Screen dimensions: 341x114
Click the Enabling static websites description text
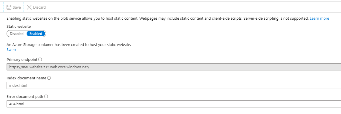[x=158, y=19]
